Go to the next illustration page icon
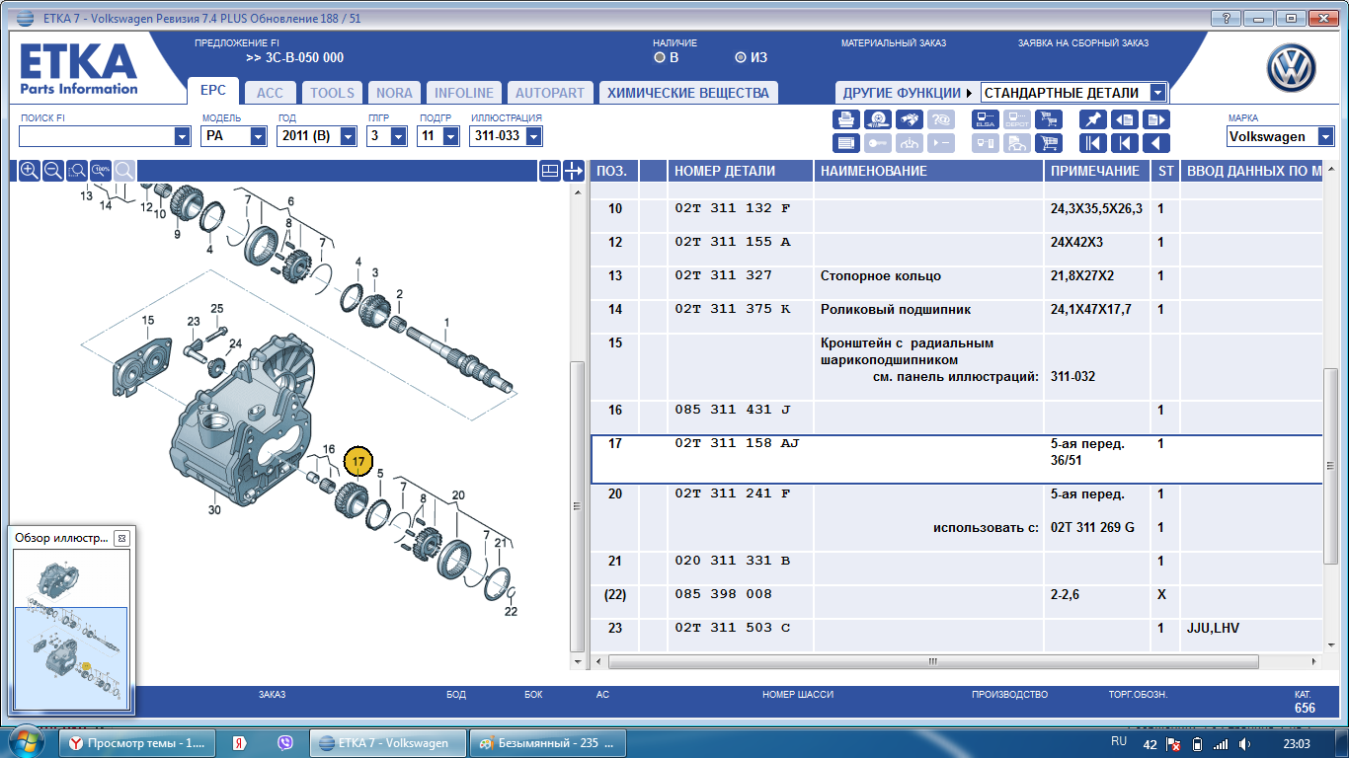Image resolution: width=1349 pixels, height=758 pixels. pyautogui.click(x=1156, y=119)
